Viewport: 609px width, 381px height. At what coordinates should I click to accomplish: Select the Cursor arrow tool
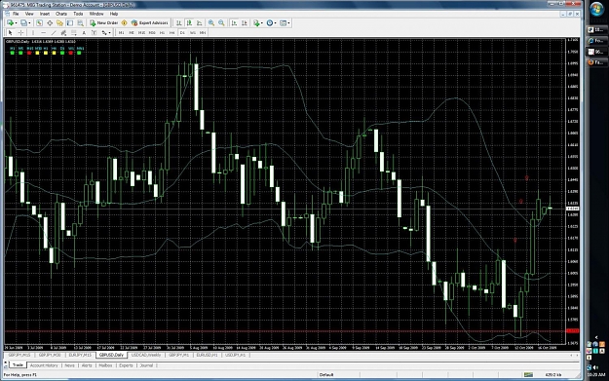point(11,32)
